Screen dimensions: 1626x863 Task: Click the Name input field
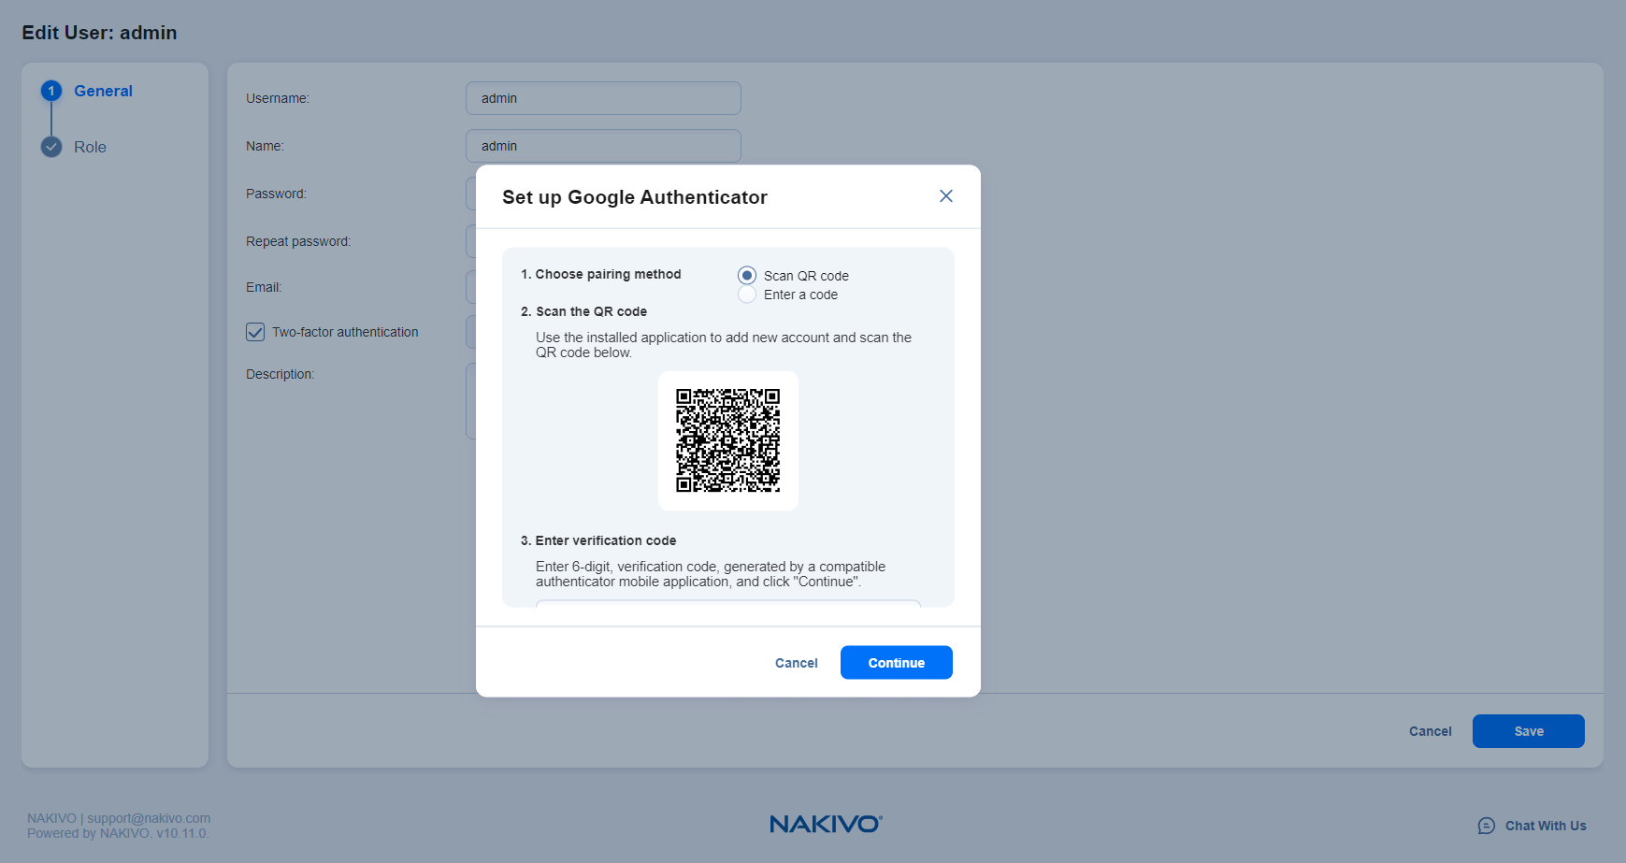pyautogui.click(x=603, y=146)
